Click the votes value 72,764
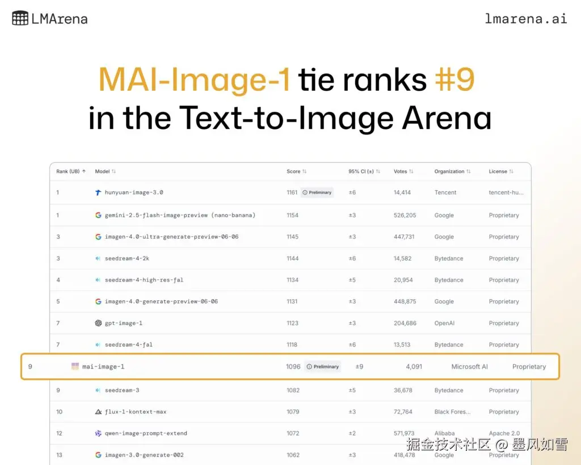 404,412
